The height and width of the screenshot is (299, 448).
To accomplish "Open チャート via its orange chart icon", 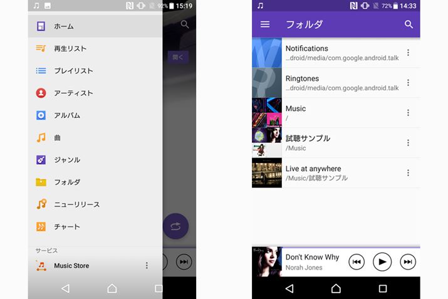I will (41, 227).
